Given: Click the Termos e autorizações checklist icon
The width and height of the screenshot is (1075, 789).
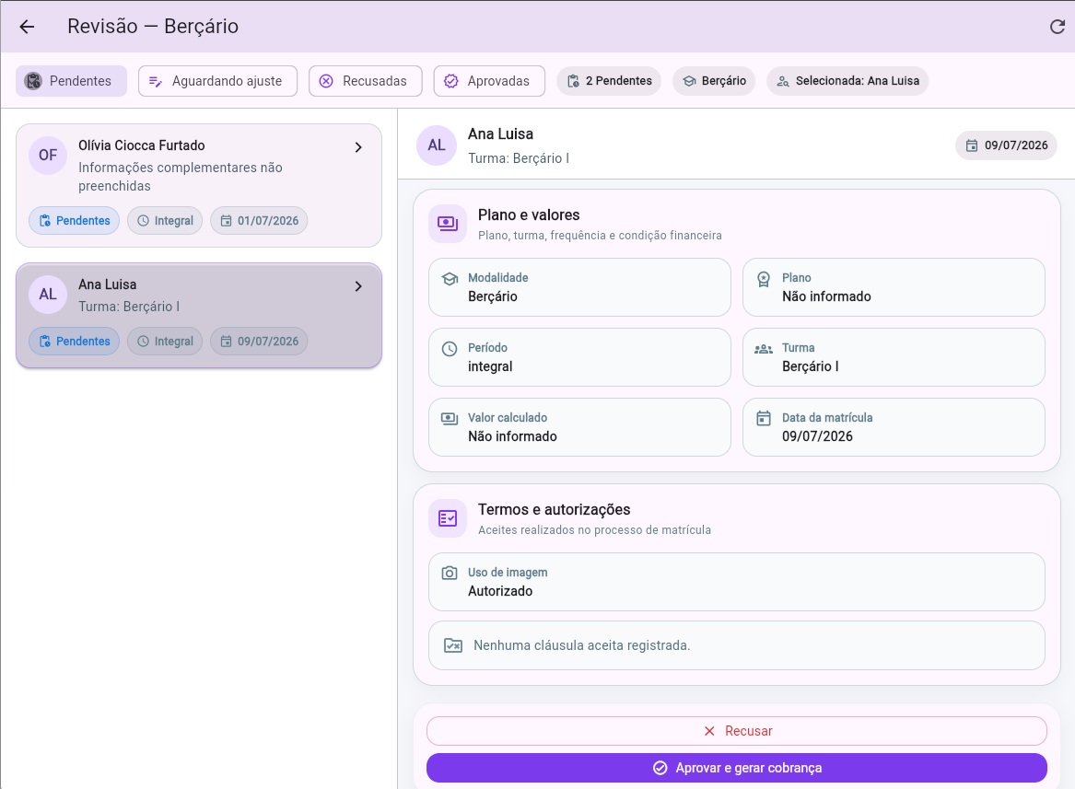Looking at the screenshot, I should point(448,518).
